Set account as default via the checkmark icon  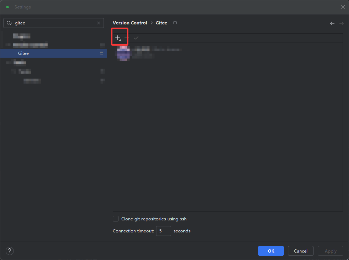[x=136, y=37]
